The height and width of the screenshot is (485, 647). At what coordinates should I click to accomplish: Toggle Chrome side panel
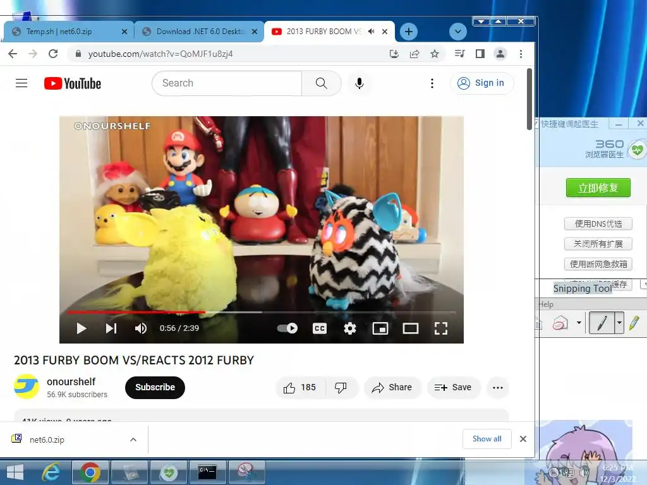point(480,54)
